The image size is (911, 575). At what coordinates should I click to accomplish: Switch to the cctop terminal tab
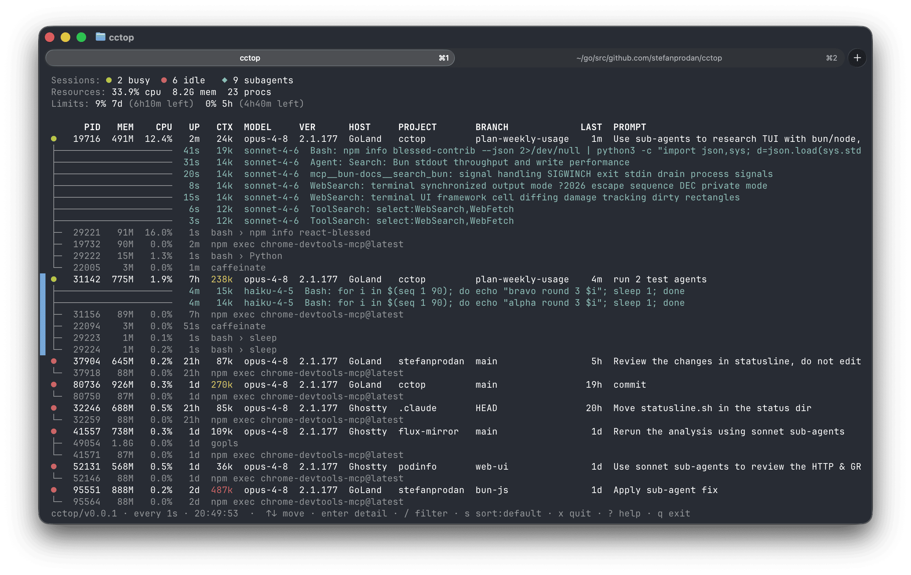click(x=250, y=58)
